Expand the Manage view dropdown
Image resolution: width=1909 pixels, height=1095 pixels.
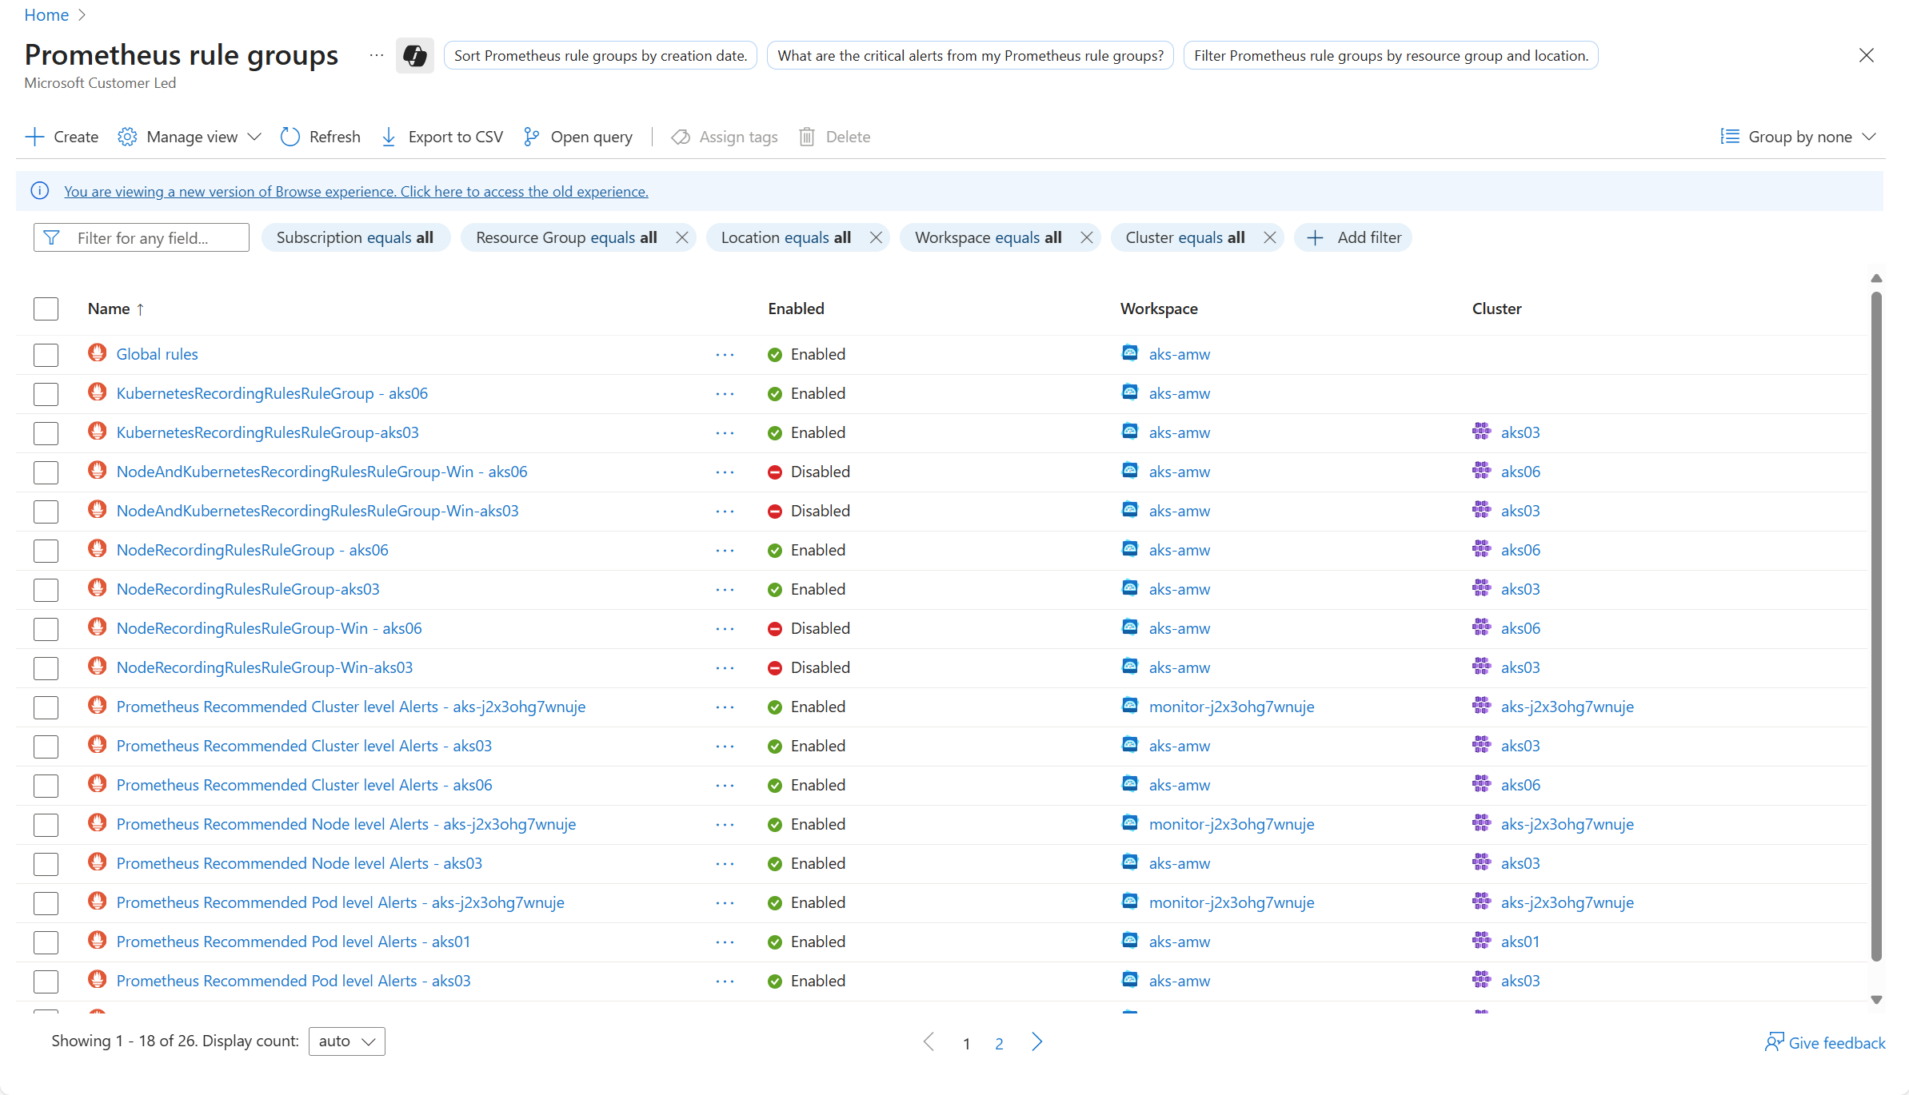click(x=190, y=137)
